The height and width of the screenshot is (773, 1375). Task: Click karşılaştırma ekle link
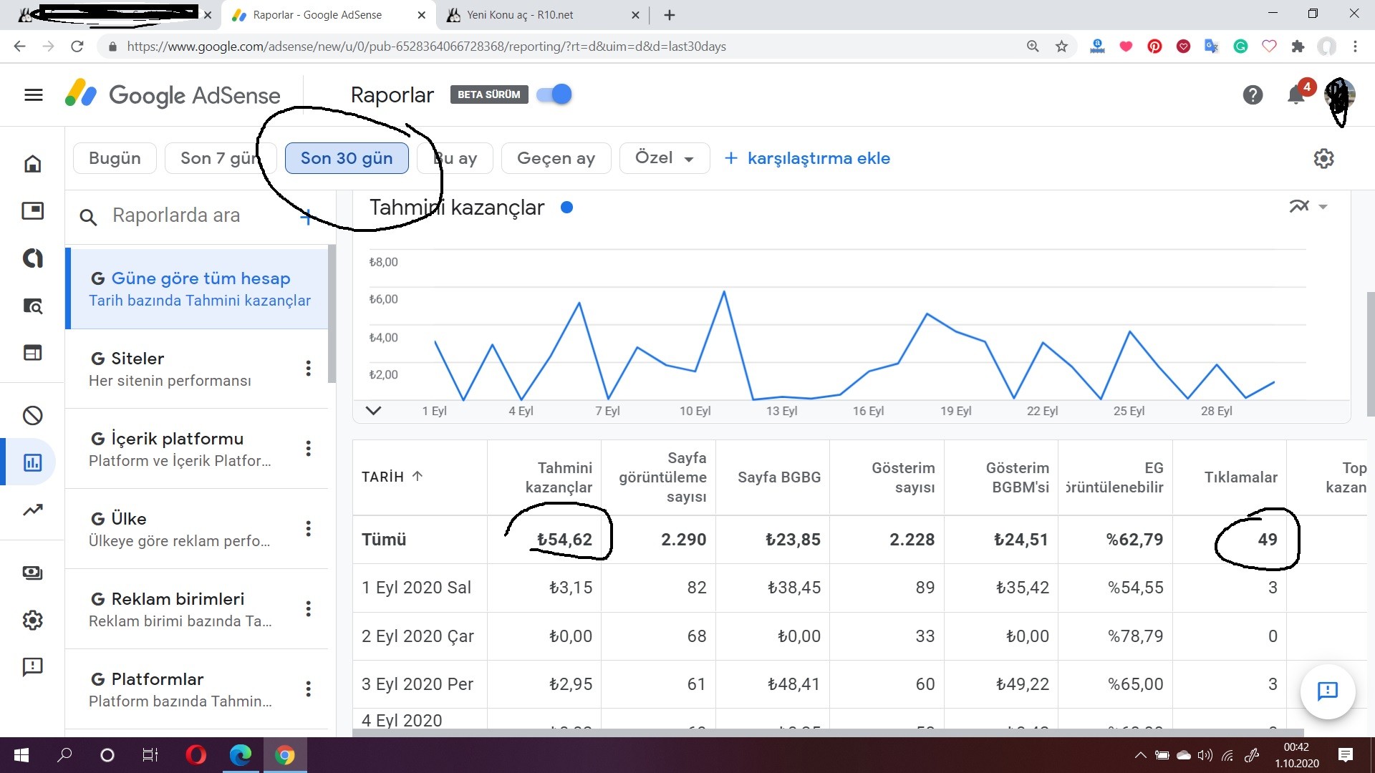pos(807,158)
